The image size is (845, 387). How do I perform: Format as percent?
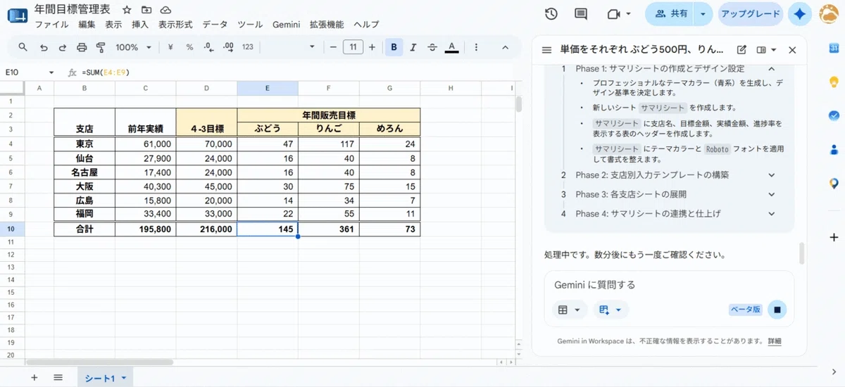point(189,47)
